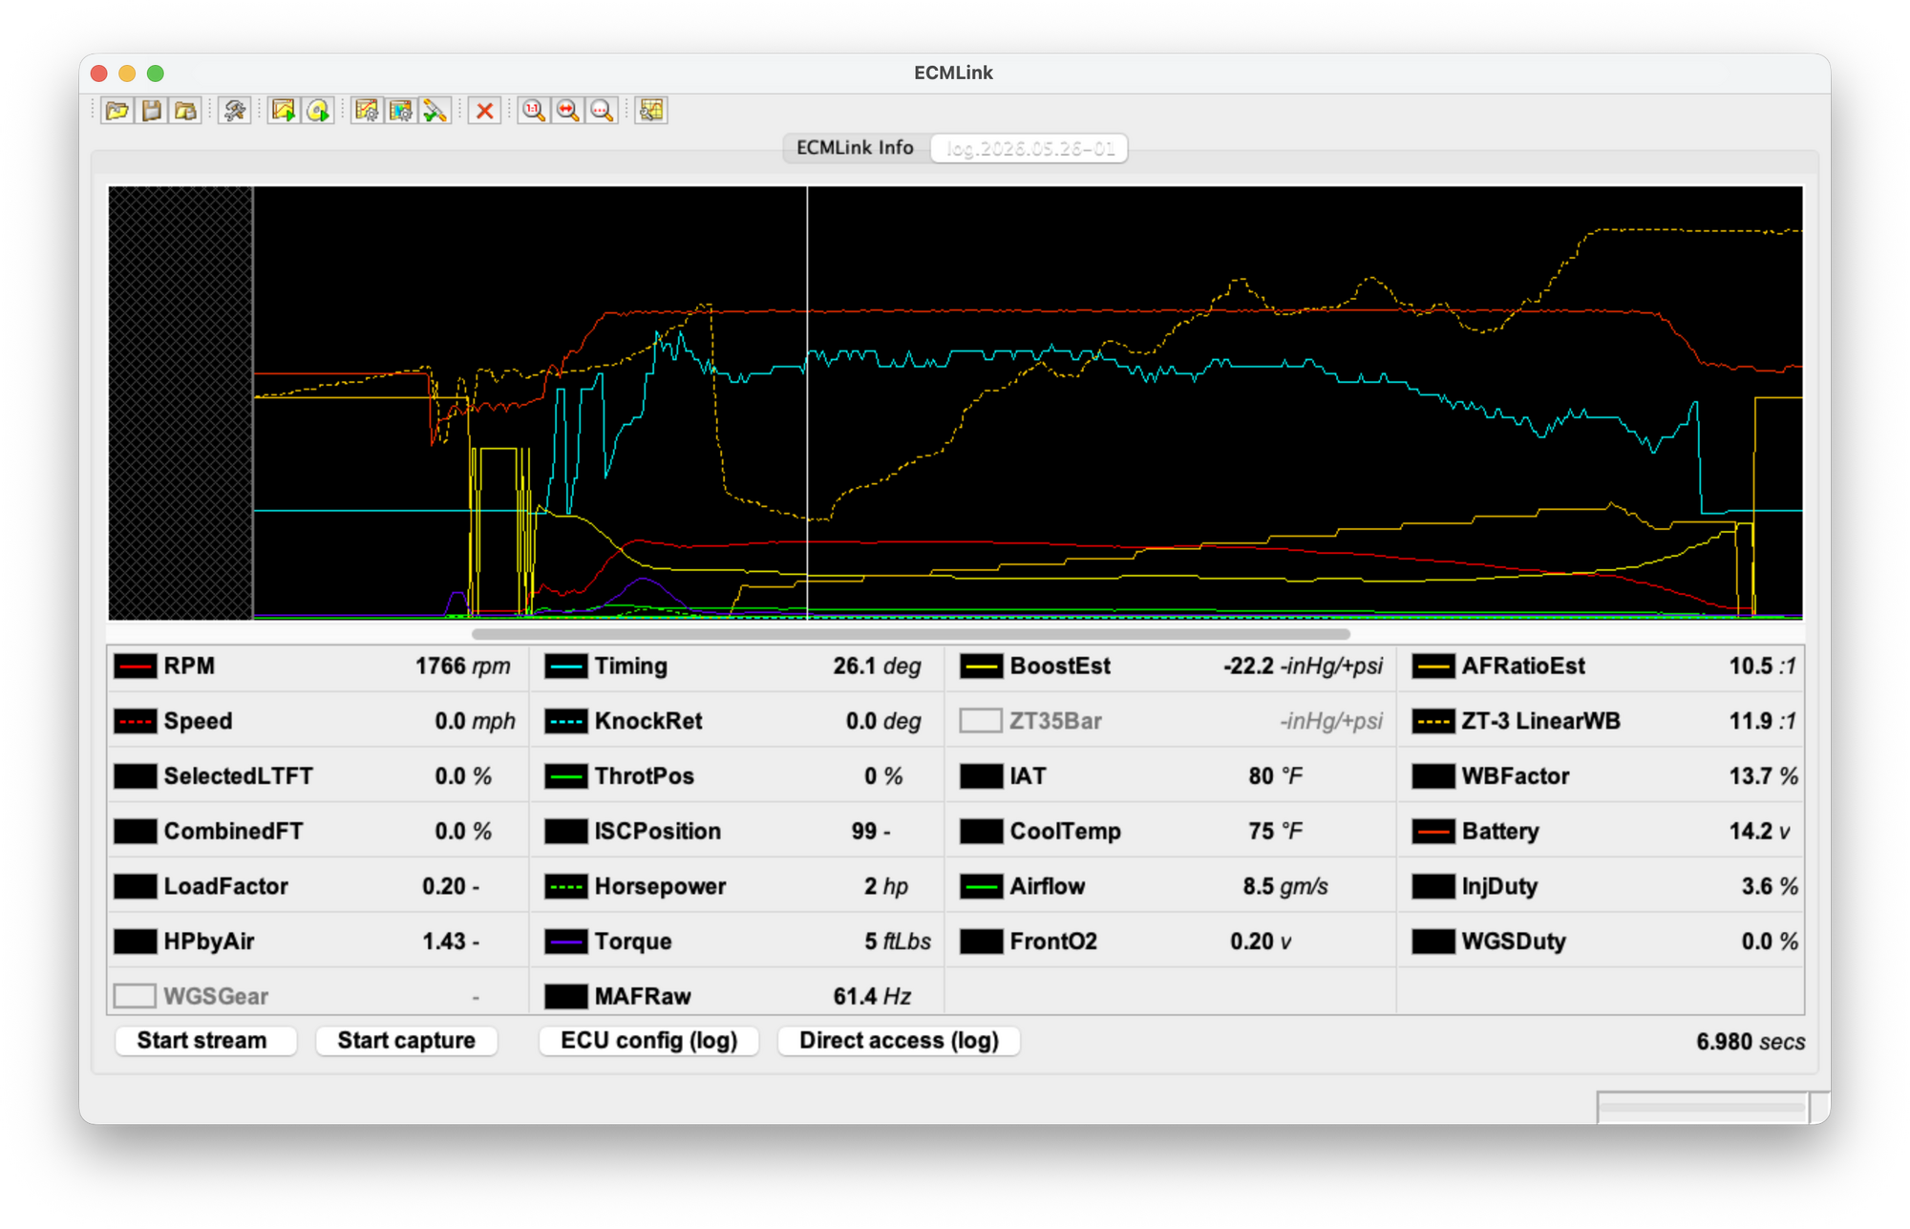
Task: Click the WGSDuty black swatch
Action: (1433, 942)
